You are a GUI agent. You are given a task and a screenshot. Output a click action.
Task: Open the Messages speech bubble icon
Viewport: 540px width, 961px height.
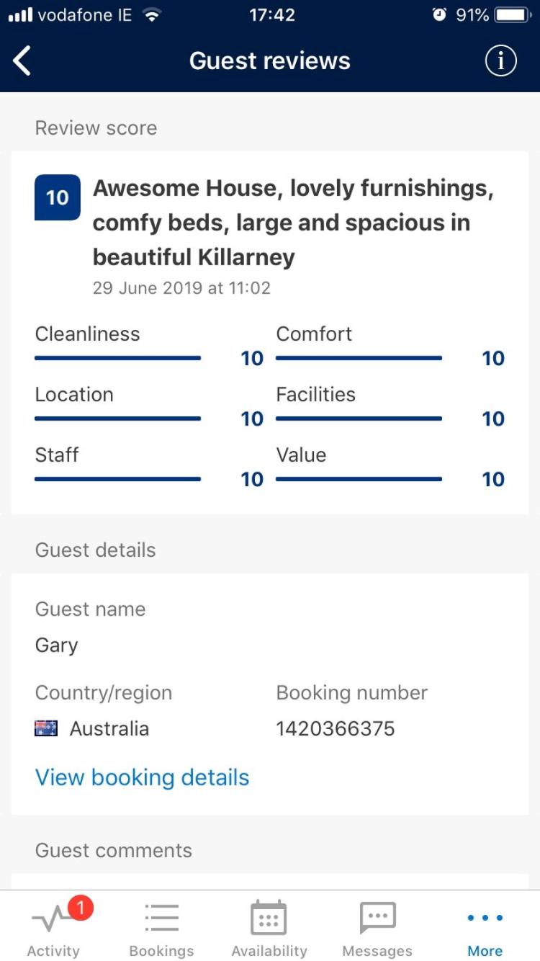[x=377, y=918]
